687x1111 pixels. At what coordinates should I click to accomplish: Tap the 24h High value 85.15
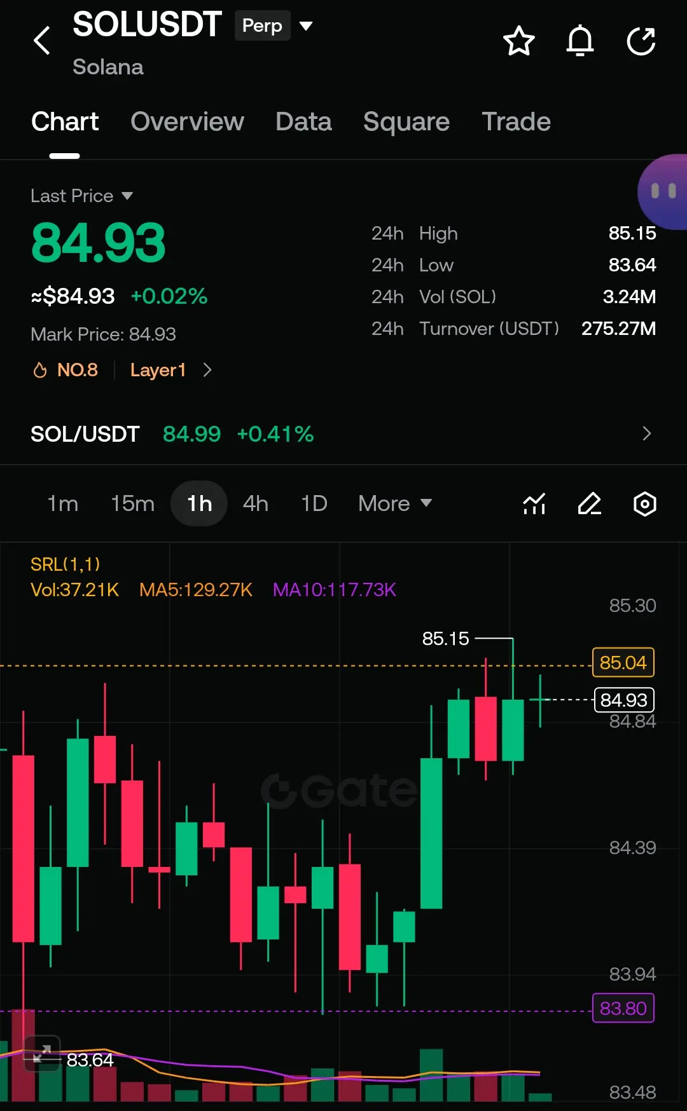pos(632,233)
